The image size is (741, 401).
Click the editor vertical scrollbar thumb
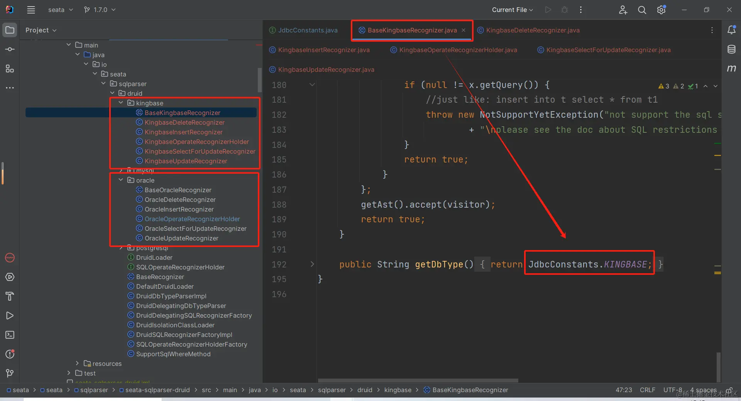[x=718, y=367]
